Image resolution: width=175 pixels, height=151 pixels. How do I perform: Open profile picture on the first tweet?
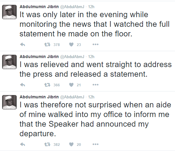pos(9,12)
